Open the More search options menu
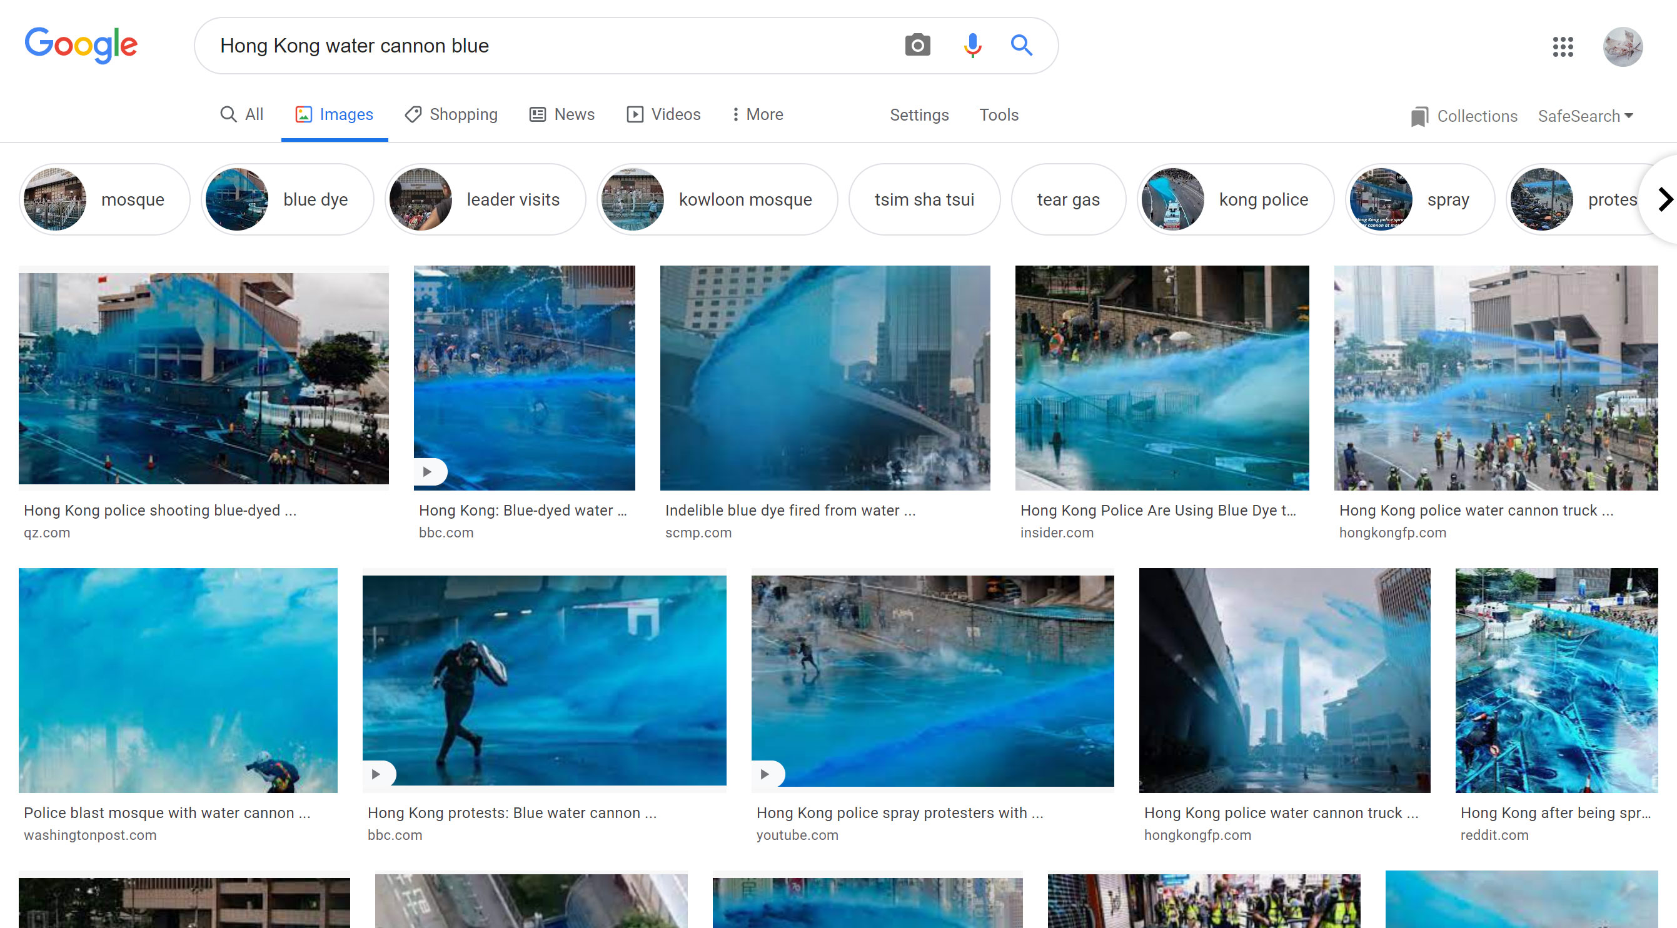 tap(757, 114)
